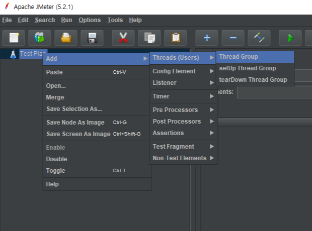The width and height of the screenshot is (312, 231).
Task: Click the Copy toolbar icon
Action: [149, 38]
